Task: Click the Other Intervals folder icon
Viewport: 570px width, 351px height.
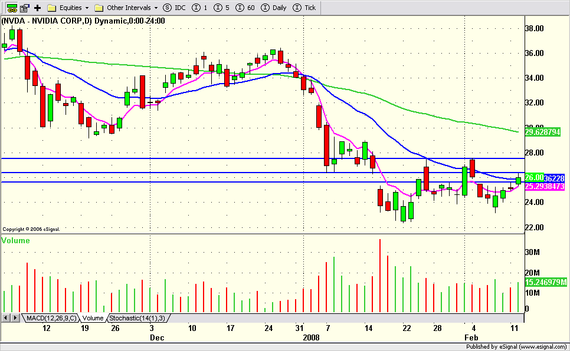Action: click(99, 8)
